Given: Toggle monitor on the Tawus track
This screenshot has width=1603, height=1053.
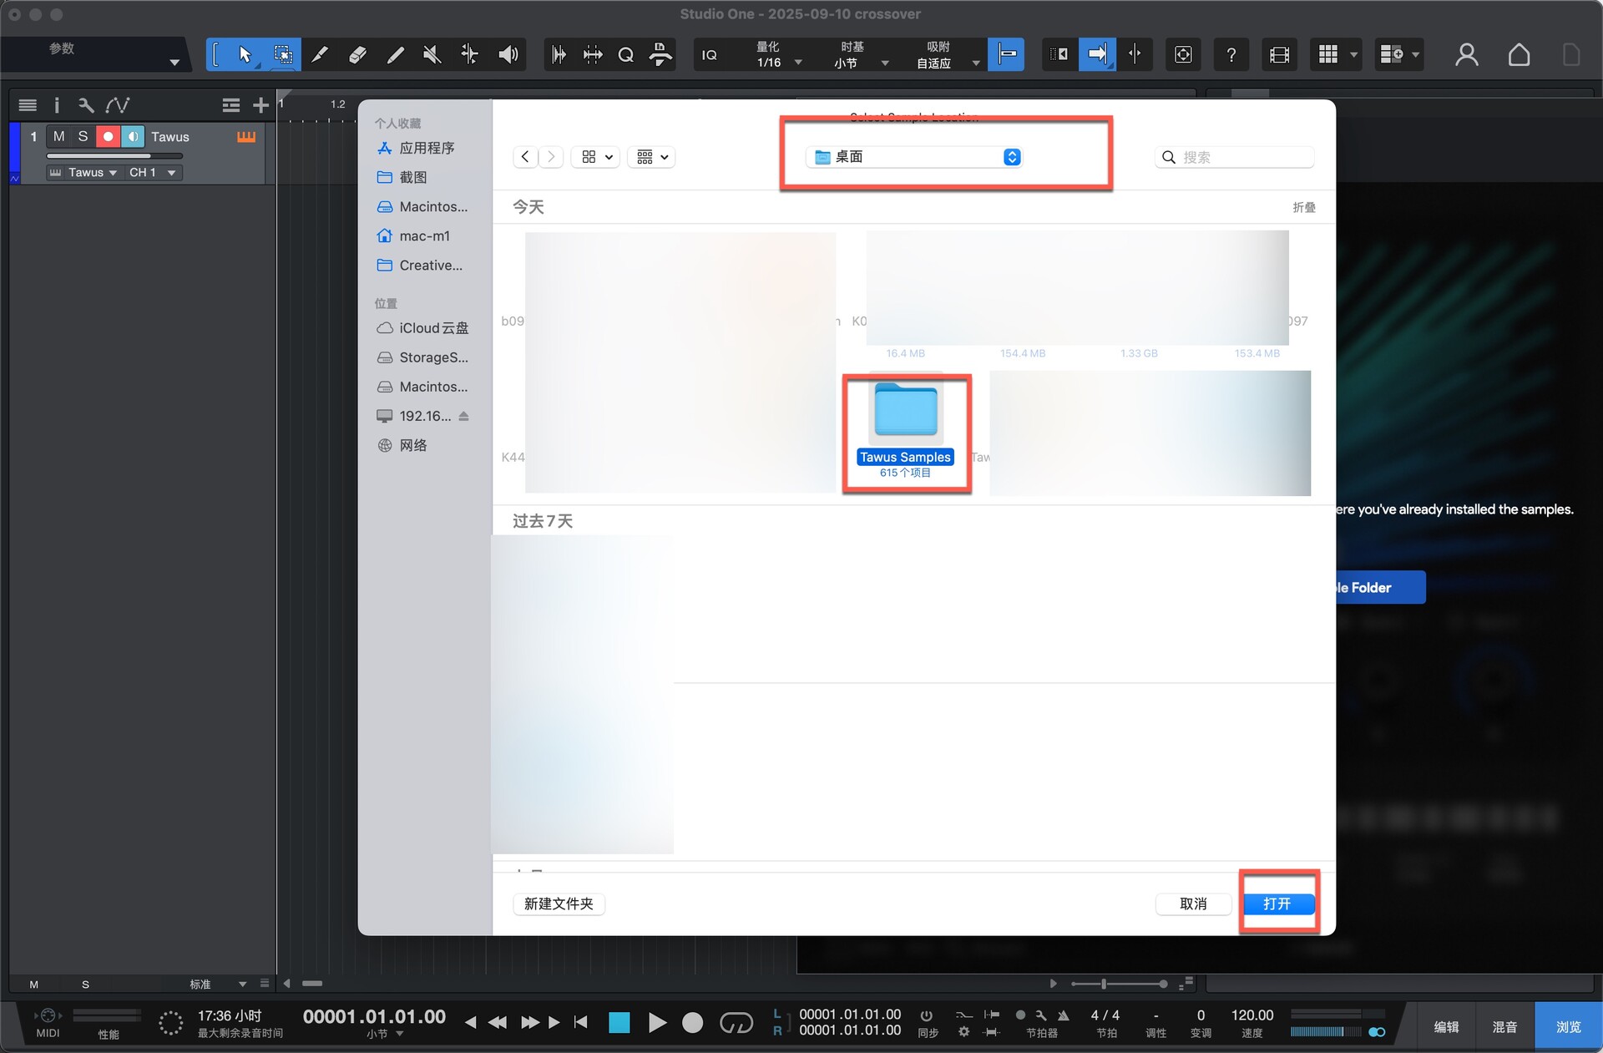Looking at the screenshot, I should (133, 136).
